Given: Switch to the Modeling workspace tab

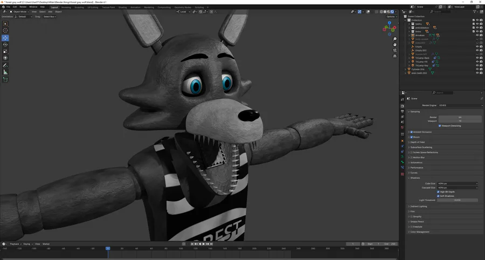Looking at the screenshot, I should pyautogui.click(x=66, y=8).
